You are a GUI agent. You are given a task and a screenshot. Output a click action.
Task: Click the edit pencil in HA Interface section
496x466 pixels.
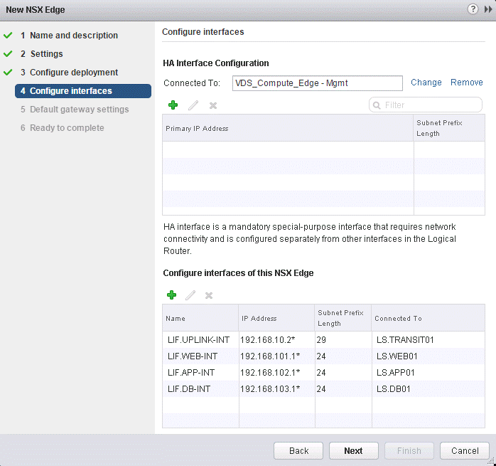coord(193,105)
